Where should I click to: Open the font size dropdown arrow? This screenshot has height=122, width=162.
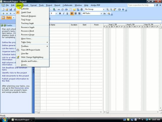coord(56,13)
